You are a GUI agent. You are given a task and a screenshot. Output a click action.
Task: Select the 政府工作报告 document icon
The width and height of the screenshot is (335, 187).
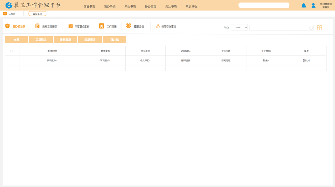click(x=37, y=26)
